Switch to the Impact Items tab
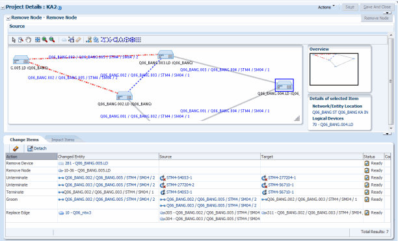398x241 pixels. coord(62,140)
